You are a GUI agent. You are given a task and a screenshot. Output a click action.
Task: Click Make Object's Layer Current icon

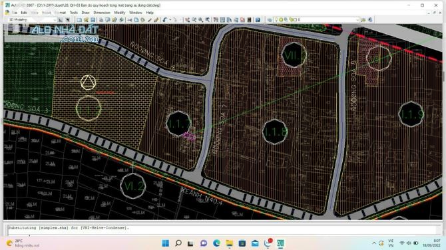pyautogui.click(x=363, y=19)
